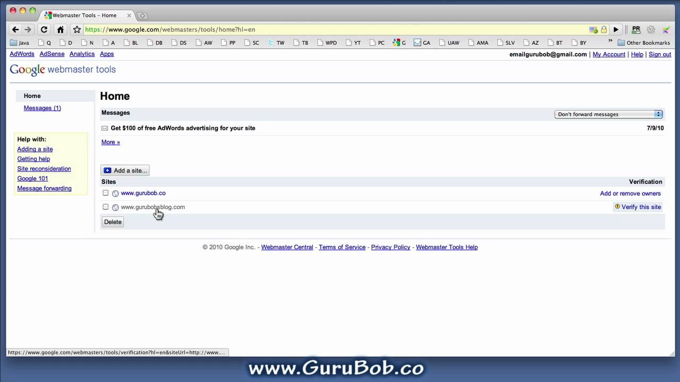Image resolution: width=680 pixels, height=382 pixels.
Task: Click the browser Back arrow
Action: (x=15, y=30)
